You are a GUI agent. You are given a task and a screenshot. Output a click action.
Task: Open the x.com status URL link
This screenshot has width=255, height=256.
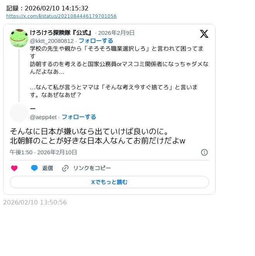point(61,16)
